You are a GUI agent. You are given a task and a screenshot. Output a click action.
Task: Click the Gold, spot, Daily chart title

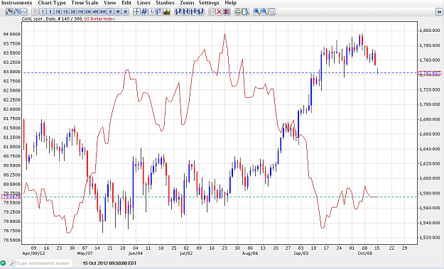[x=52, y=19]
